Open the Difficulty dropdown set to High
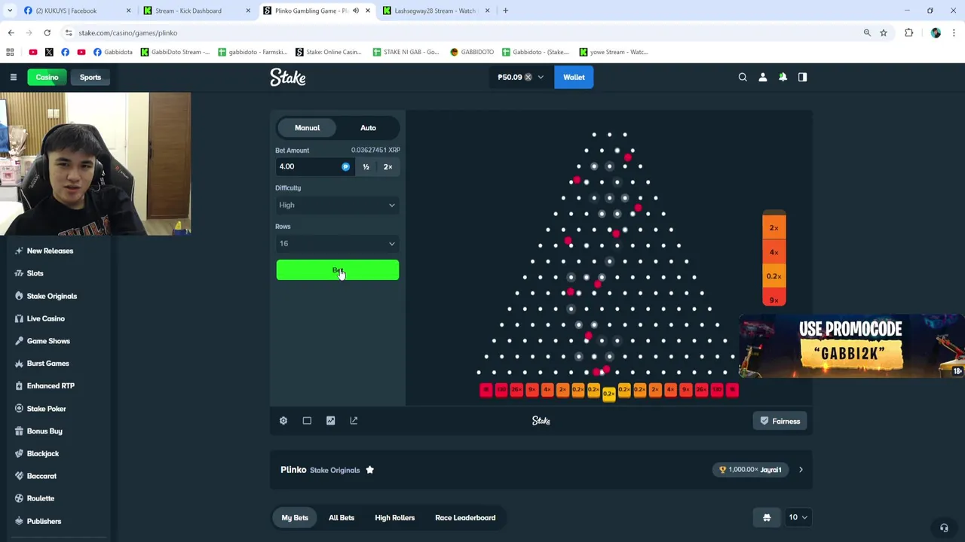This screenshot has width=965, height=542. pyautogui.click(x=337, y=205)
